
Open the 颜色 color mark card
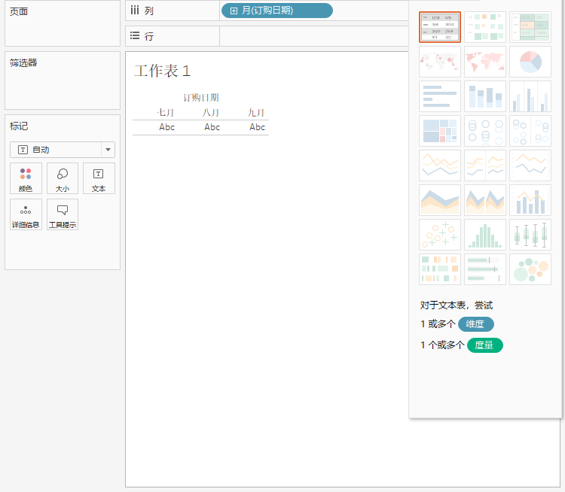[x=26, y=178]
